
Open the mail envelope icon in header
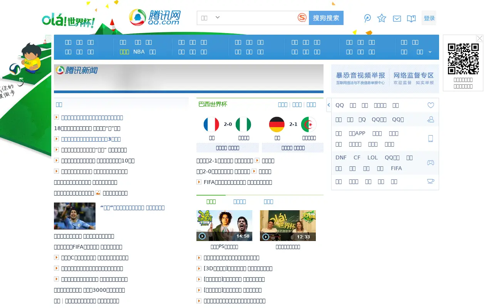click(397, 18)
